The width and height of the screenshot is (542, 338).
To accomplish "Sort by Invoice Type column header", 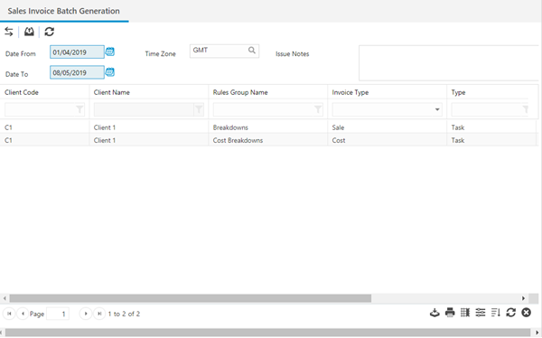I will pyautogui.click(x=350, y=92).
